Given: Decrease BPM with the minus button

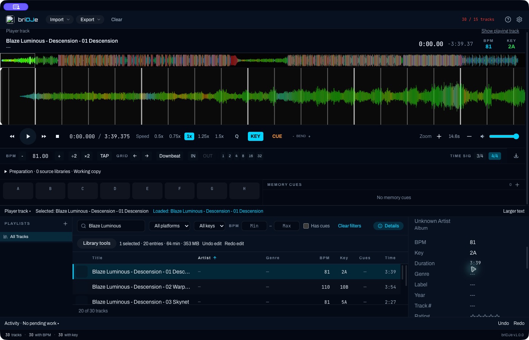Looking at the screenshot, I should pyautogui.click(x=22, y=156).
